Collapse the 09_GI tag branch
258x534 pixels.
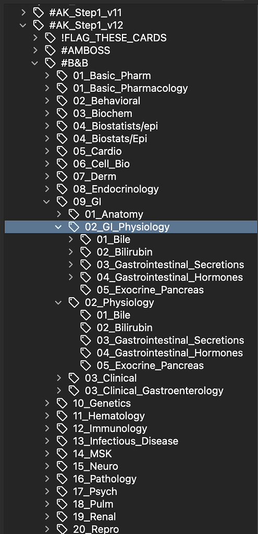tap(46, 202)
